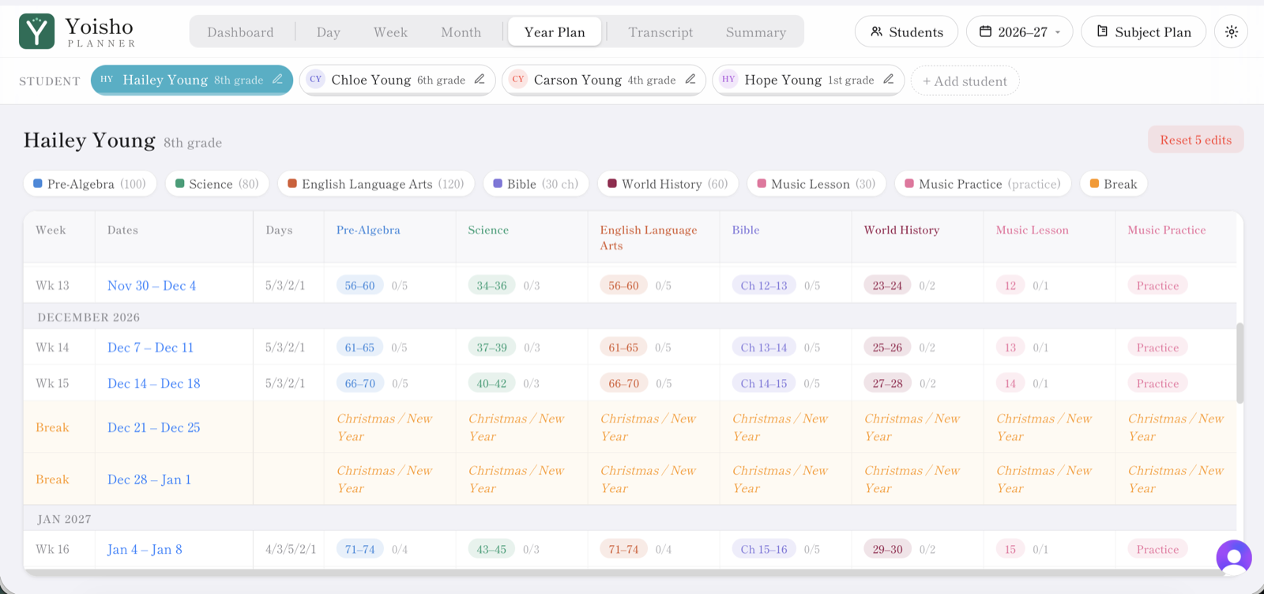Screen dimensions: 1264x594
Task: Click the Yoisho Planner logo icon
Action: click(36, 32)
